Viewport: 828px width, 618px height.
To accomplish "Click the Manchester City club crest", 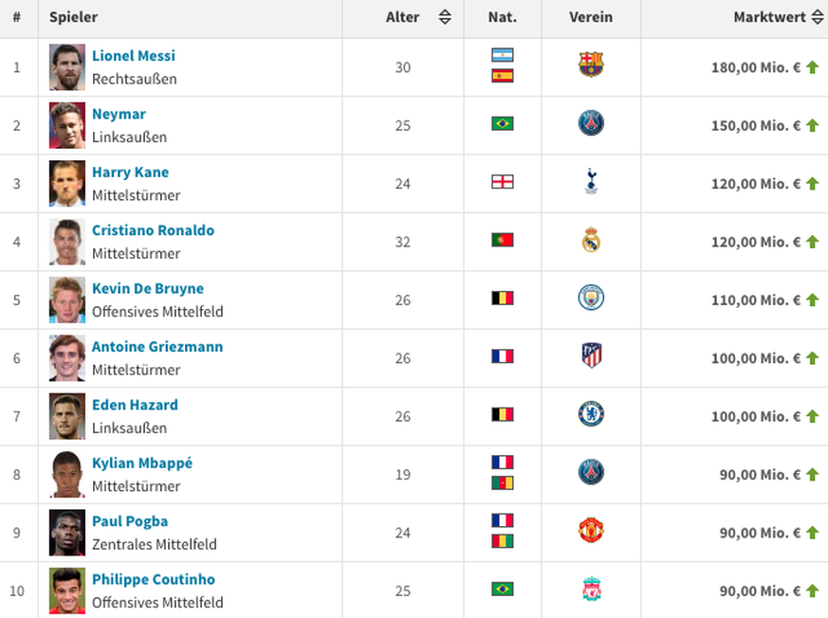I will [591, 299].
